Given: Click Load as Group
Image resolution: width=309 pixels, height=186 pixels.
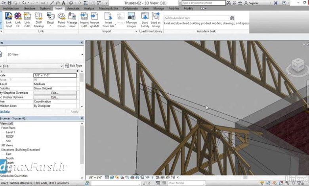Looking at the screenshot, I should (x=155, y=20).
